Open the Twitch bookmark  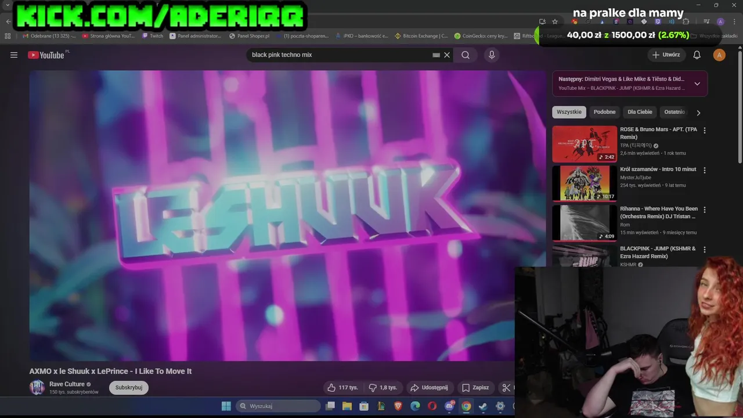(153, 36)
